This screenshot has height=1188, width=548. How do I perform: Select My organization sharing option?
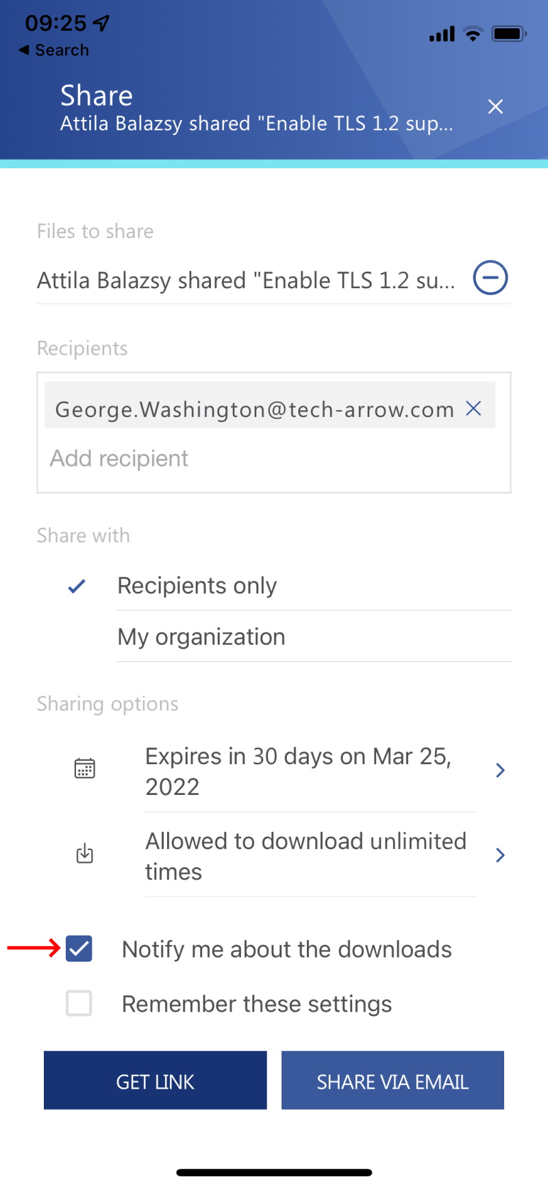[314, 637]
